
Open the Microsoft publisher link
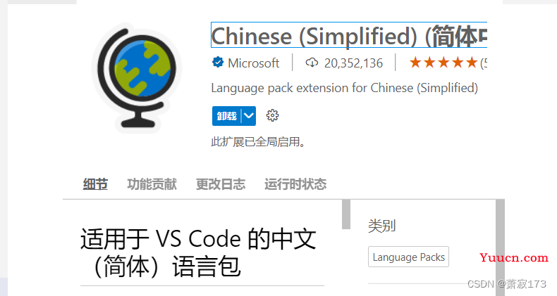pos(254,63)
